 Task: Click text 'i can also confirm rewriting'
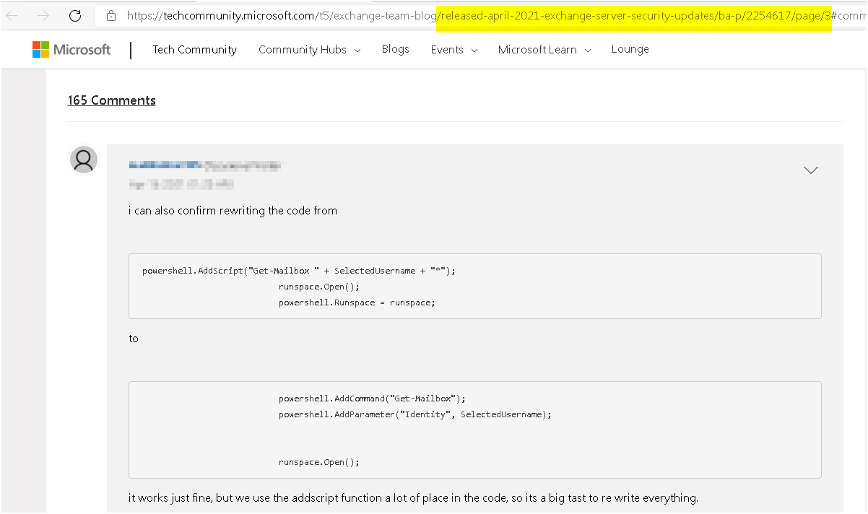coord(233,211)
